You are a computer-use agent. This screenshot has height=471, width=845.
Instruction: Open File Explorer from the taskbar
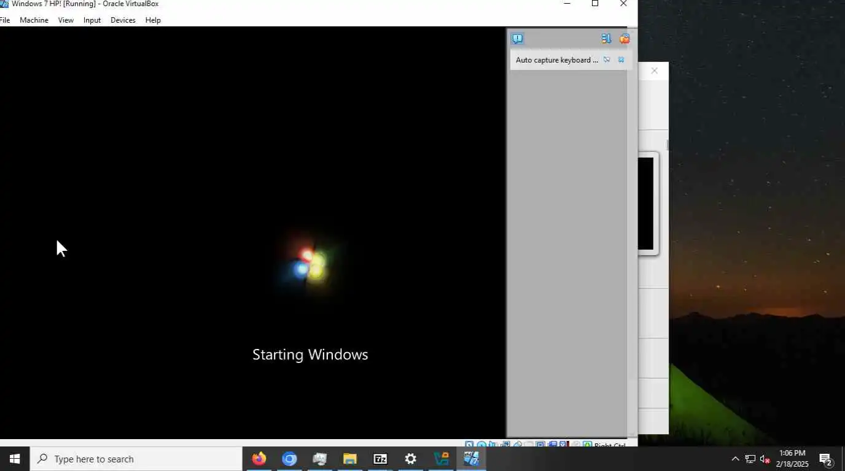point(350,459)
